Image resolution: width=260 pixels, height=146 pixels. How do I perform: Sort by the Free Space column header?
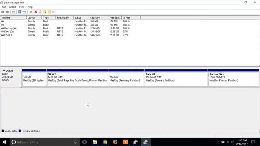[x=115, y=17]
